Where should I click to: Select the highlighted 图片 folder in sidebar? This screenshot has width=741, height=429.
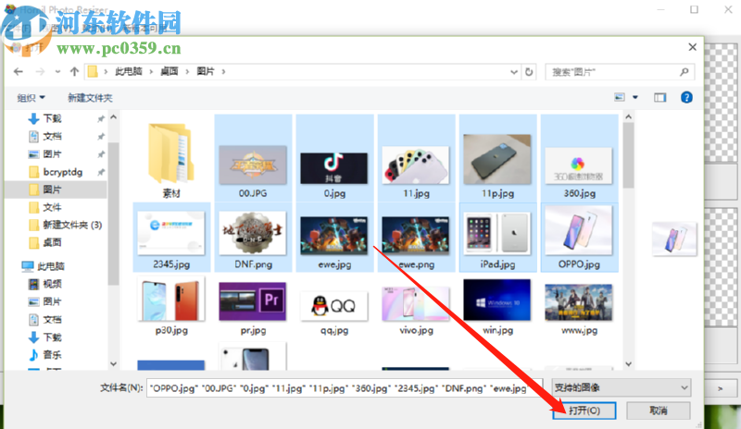coord(53,190)
